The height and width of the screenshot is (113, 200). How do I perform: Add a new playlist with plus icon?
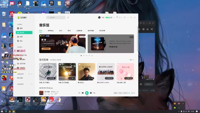(x=29, y=74)
